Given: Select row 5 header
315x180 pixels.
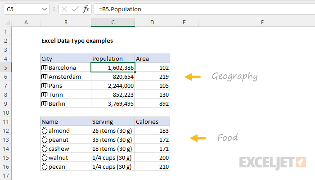Looking at the screenshot, I should tap(5, 67).
